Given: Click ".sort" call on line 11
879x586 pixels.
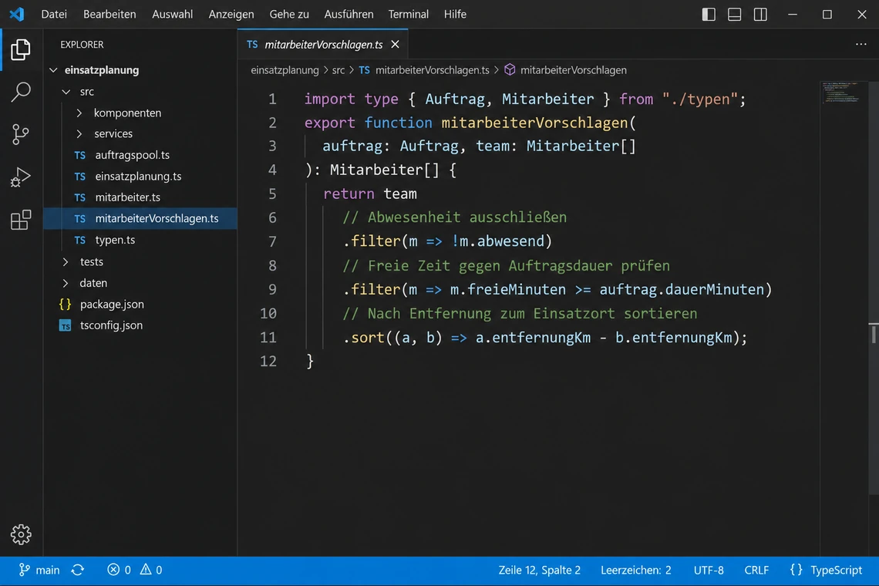Looking at the screenshot, I should pyautogui.click(x=363, y=338).
